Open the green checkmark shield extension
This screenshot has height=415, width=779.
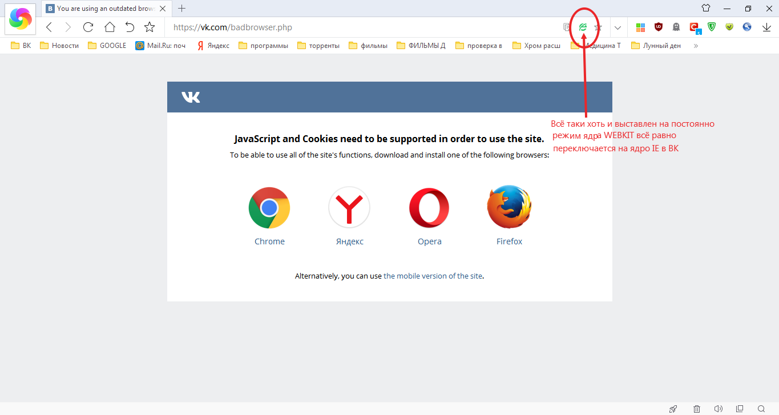(729, 27)
